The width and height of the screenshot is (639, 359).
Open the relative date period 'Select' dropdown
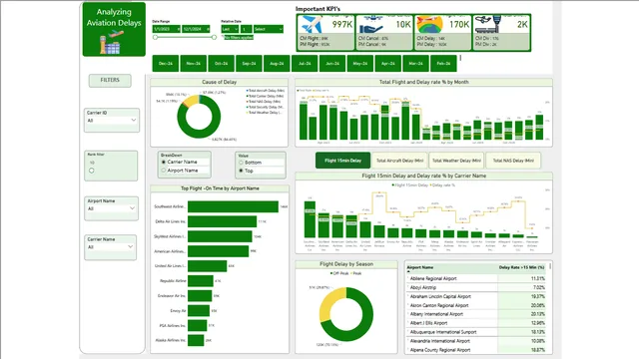[x=268, y=29]
